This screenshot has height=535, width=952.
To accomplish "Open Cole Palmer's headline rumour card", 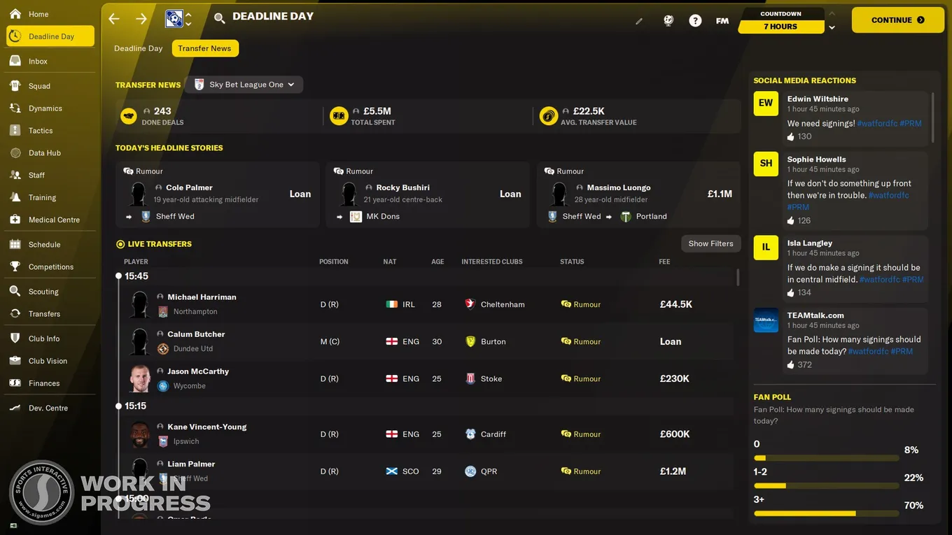I will 218,195.
